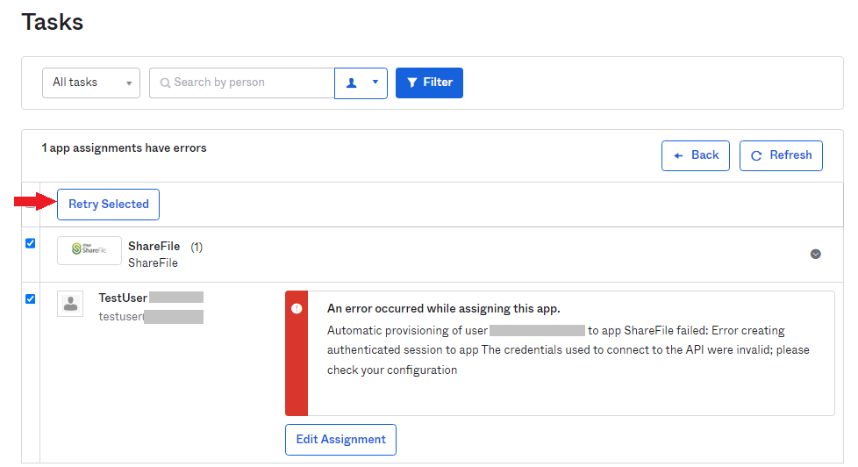The width and height of the screenshot is (858, 467).
Task: Click the magnifier icon in the search box
Action: tap(165, 83)
